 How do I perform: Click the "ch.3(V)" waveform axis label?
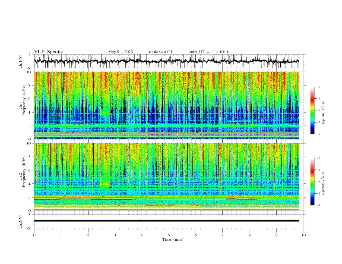coord(21,221)
